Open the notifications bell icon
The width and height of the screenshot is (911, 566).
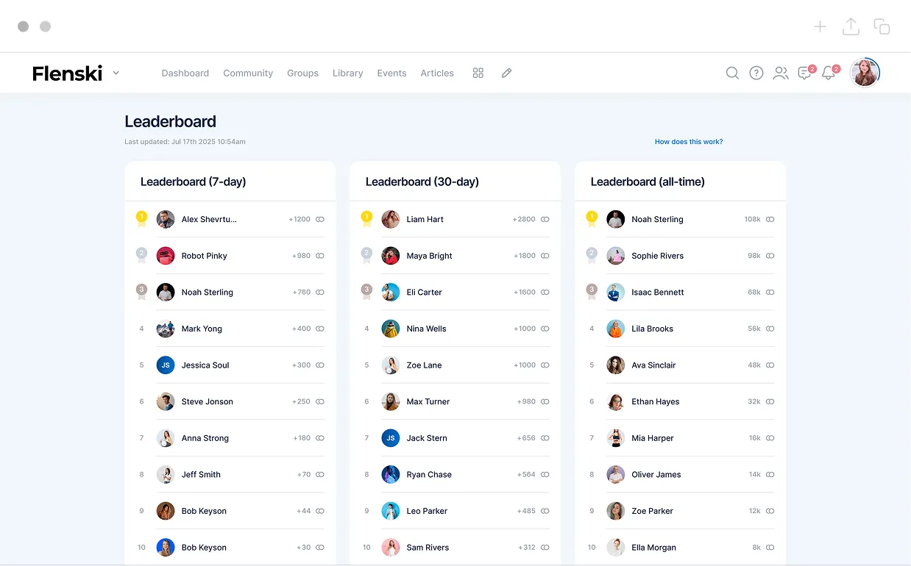pos(829,73)
